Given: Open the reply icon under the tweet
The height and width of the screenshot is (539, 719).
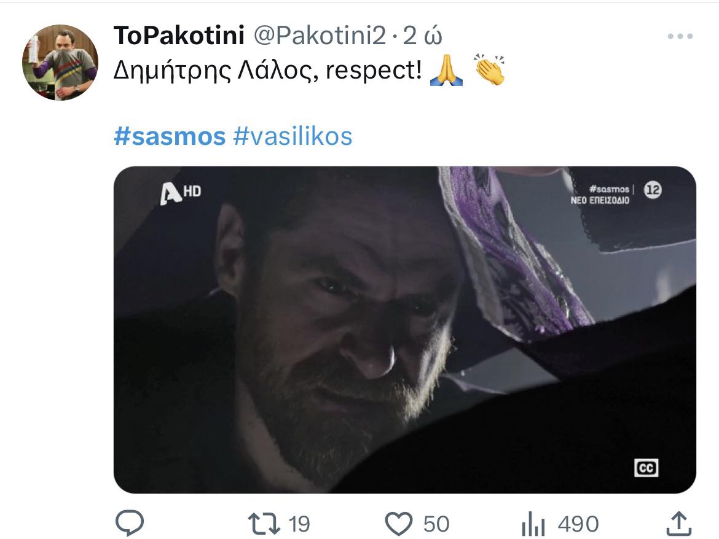Looking at the screenshot, I should pyautogui.click(x=130, y=524).
